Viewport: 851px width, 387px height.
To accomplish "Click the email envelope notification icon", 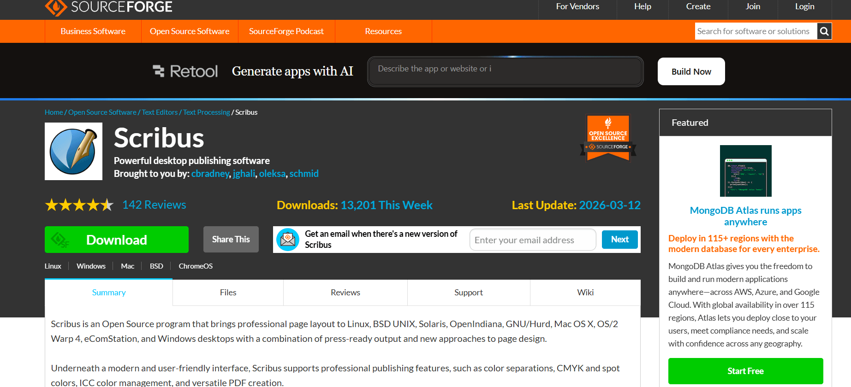I will (x=288, y=240).
